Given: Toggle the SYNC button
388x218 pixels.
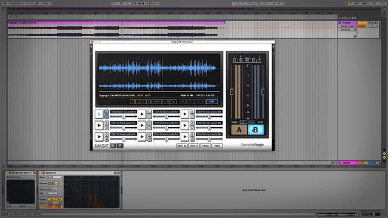Looking at the screenshot, I should pos(212,102).
